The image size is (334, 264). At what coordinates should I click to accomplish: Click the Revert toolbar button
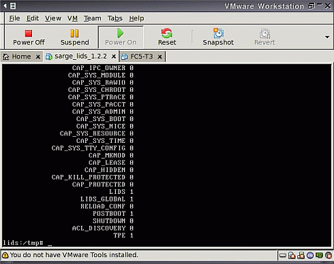coord(264,37)
